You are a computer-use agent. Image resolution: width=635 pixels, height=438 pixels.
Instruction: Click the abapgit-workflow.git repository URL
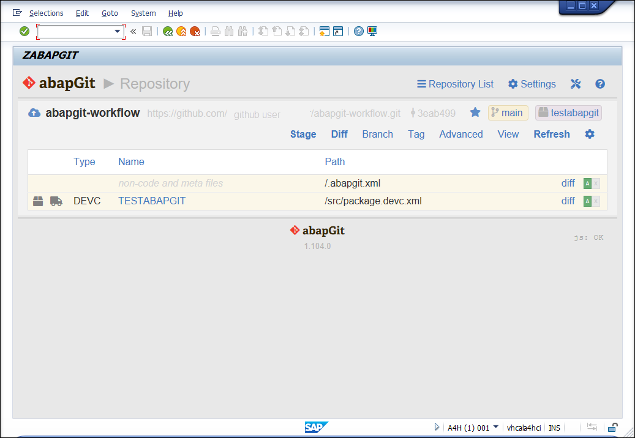(274, 114)
